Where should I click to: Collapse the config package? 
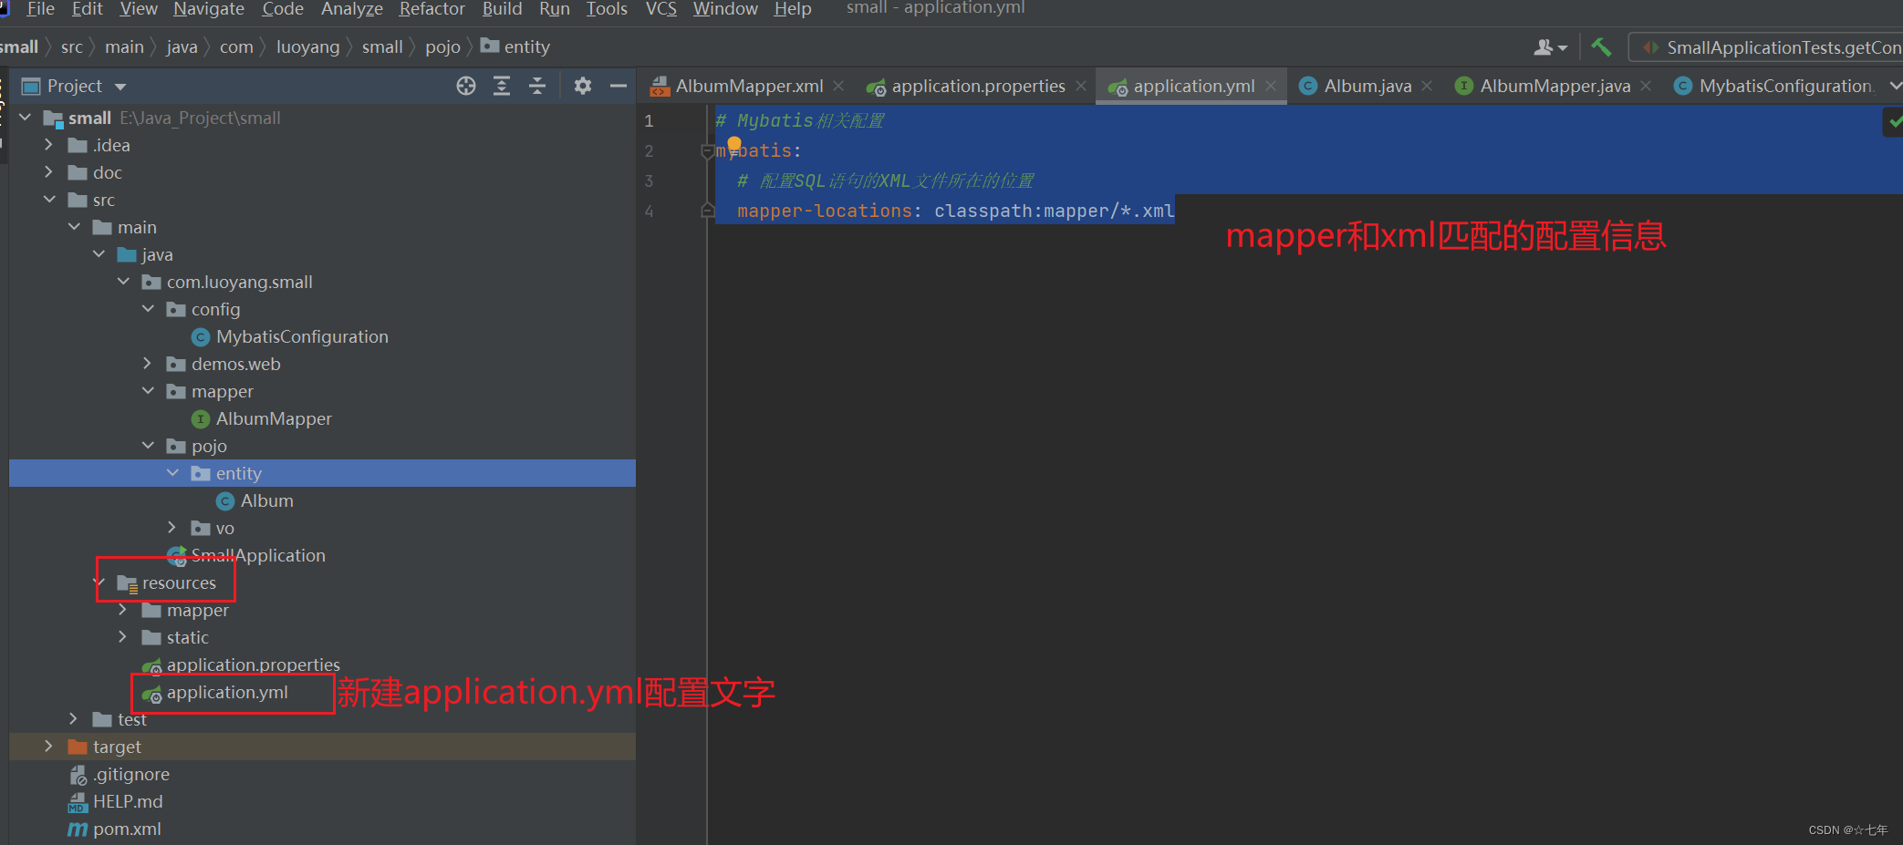click(x=148, y=309)
